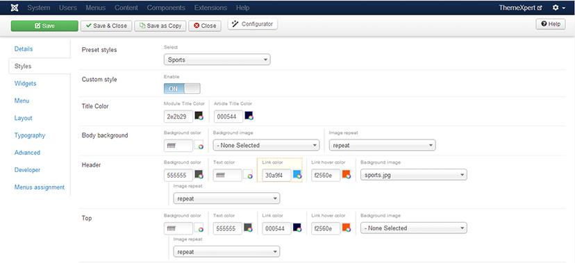Switch to the Details tab

coord(24,49)
